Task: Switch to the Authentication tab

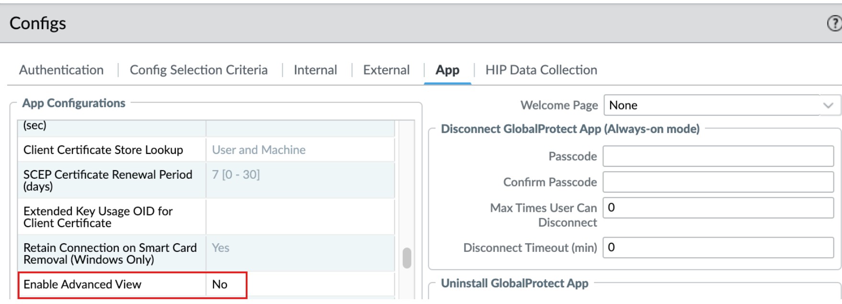Action: [61, 70]
